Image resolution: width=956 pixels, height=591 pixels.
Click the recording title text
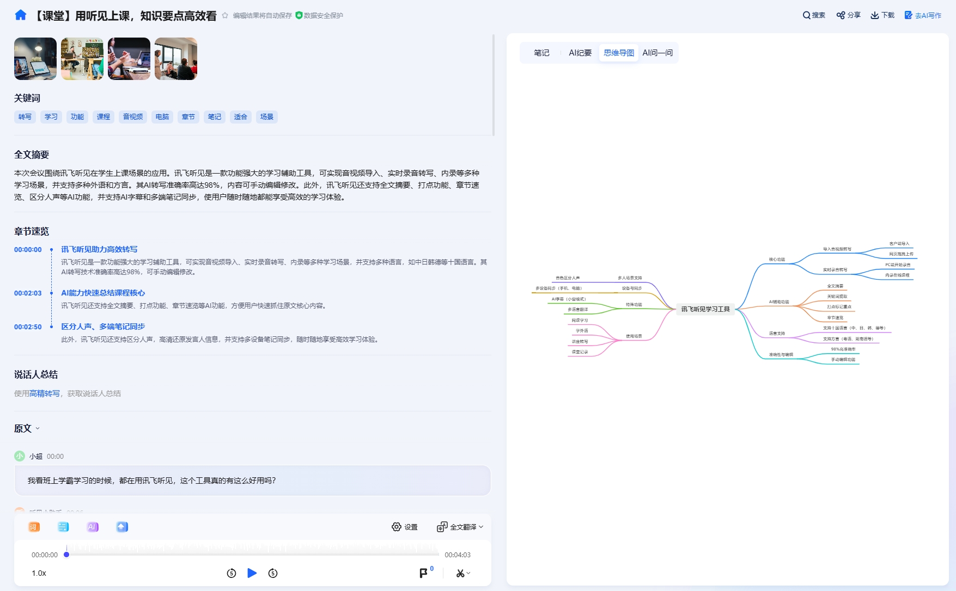(124, 16)
